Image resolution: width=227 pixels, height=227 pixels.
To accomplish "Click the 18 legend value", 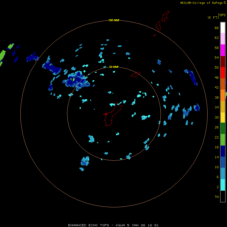I will point(217,147).
